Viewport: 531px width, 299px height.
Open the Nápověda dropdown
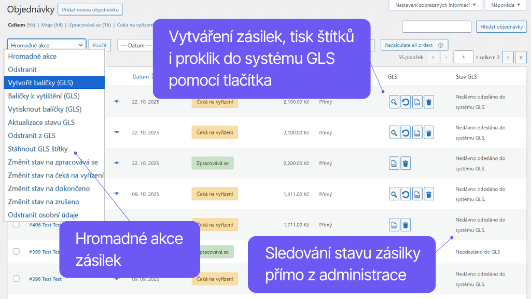tap(505, 5)
